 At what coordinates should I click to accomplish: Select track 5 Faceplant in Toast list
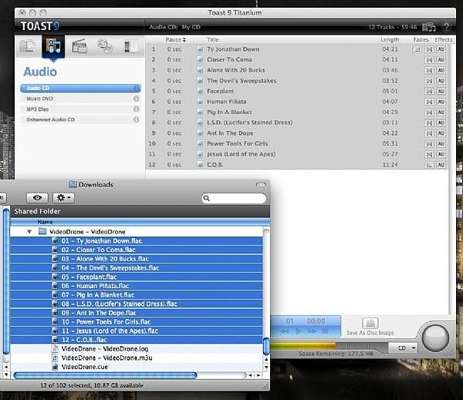[297, 91]
